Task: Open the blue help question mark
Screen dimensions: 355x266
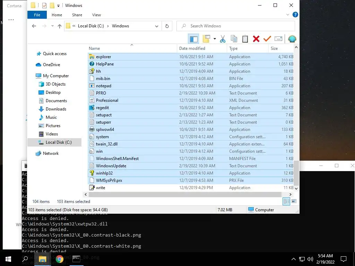Action: [x=295, y=15]
